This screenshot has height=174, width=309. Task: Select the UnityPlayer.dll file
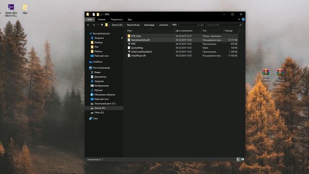[x=138, y=56]
